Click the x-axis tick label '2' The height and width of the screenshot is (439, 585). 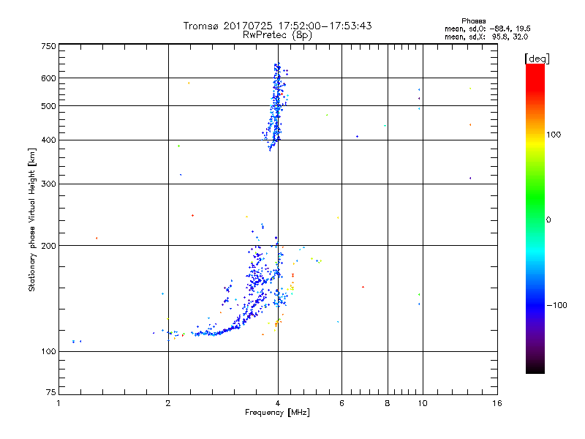click(168, 403)
